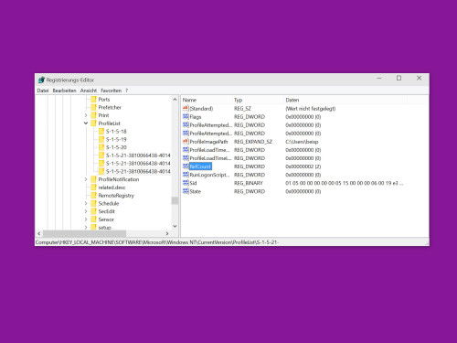Image resolution: width=457 pixels, height=343 pixels.
Task: Click the string value icon of (Standard)
Action: click(x=186, y=108)
